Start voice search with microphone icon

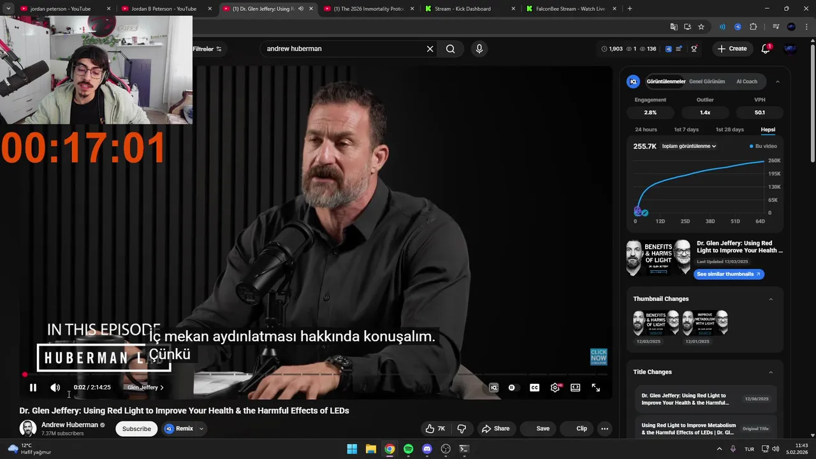[x=479, y=49]
